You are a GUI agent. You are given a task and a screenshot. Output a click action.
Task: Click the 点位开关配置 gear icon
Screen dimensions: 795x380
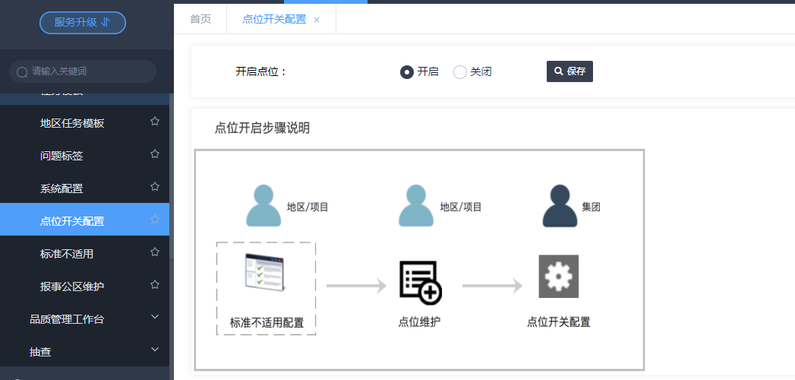coord(559,277)
